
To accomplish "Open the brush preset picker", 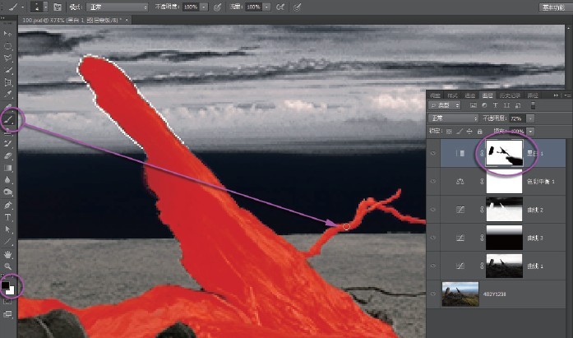I will 41,7.
